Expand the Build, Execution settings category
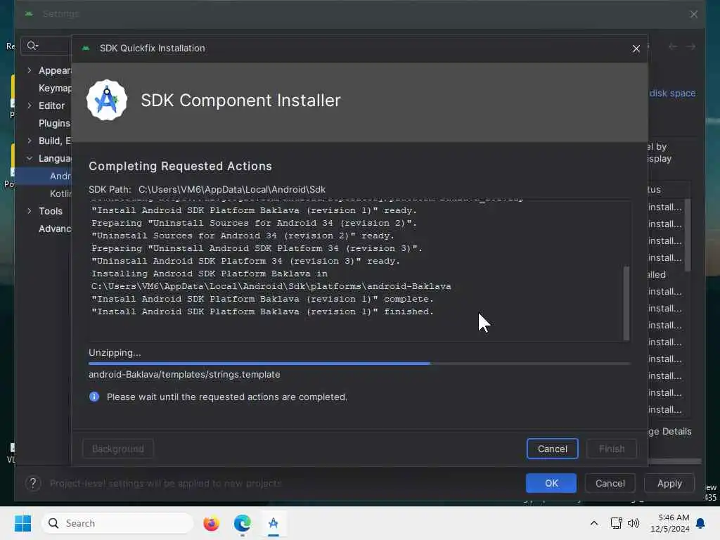 [30, 141]
